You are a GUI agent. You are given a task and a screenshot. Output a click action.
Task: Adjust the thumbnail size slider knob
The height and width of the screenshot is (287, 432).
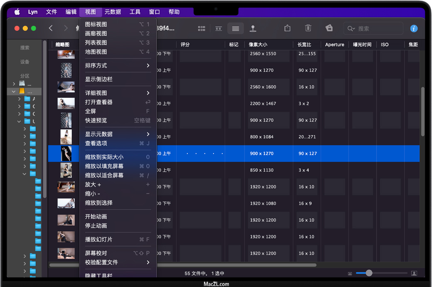click(x=369, y=273)
